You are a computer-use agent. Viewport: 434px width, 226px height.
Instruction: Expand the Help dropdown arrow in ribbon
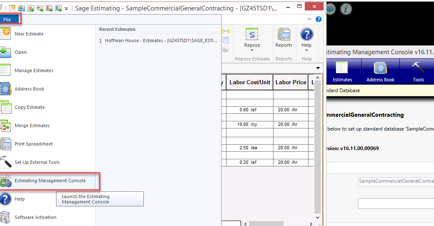(x=306, y=50)
